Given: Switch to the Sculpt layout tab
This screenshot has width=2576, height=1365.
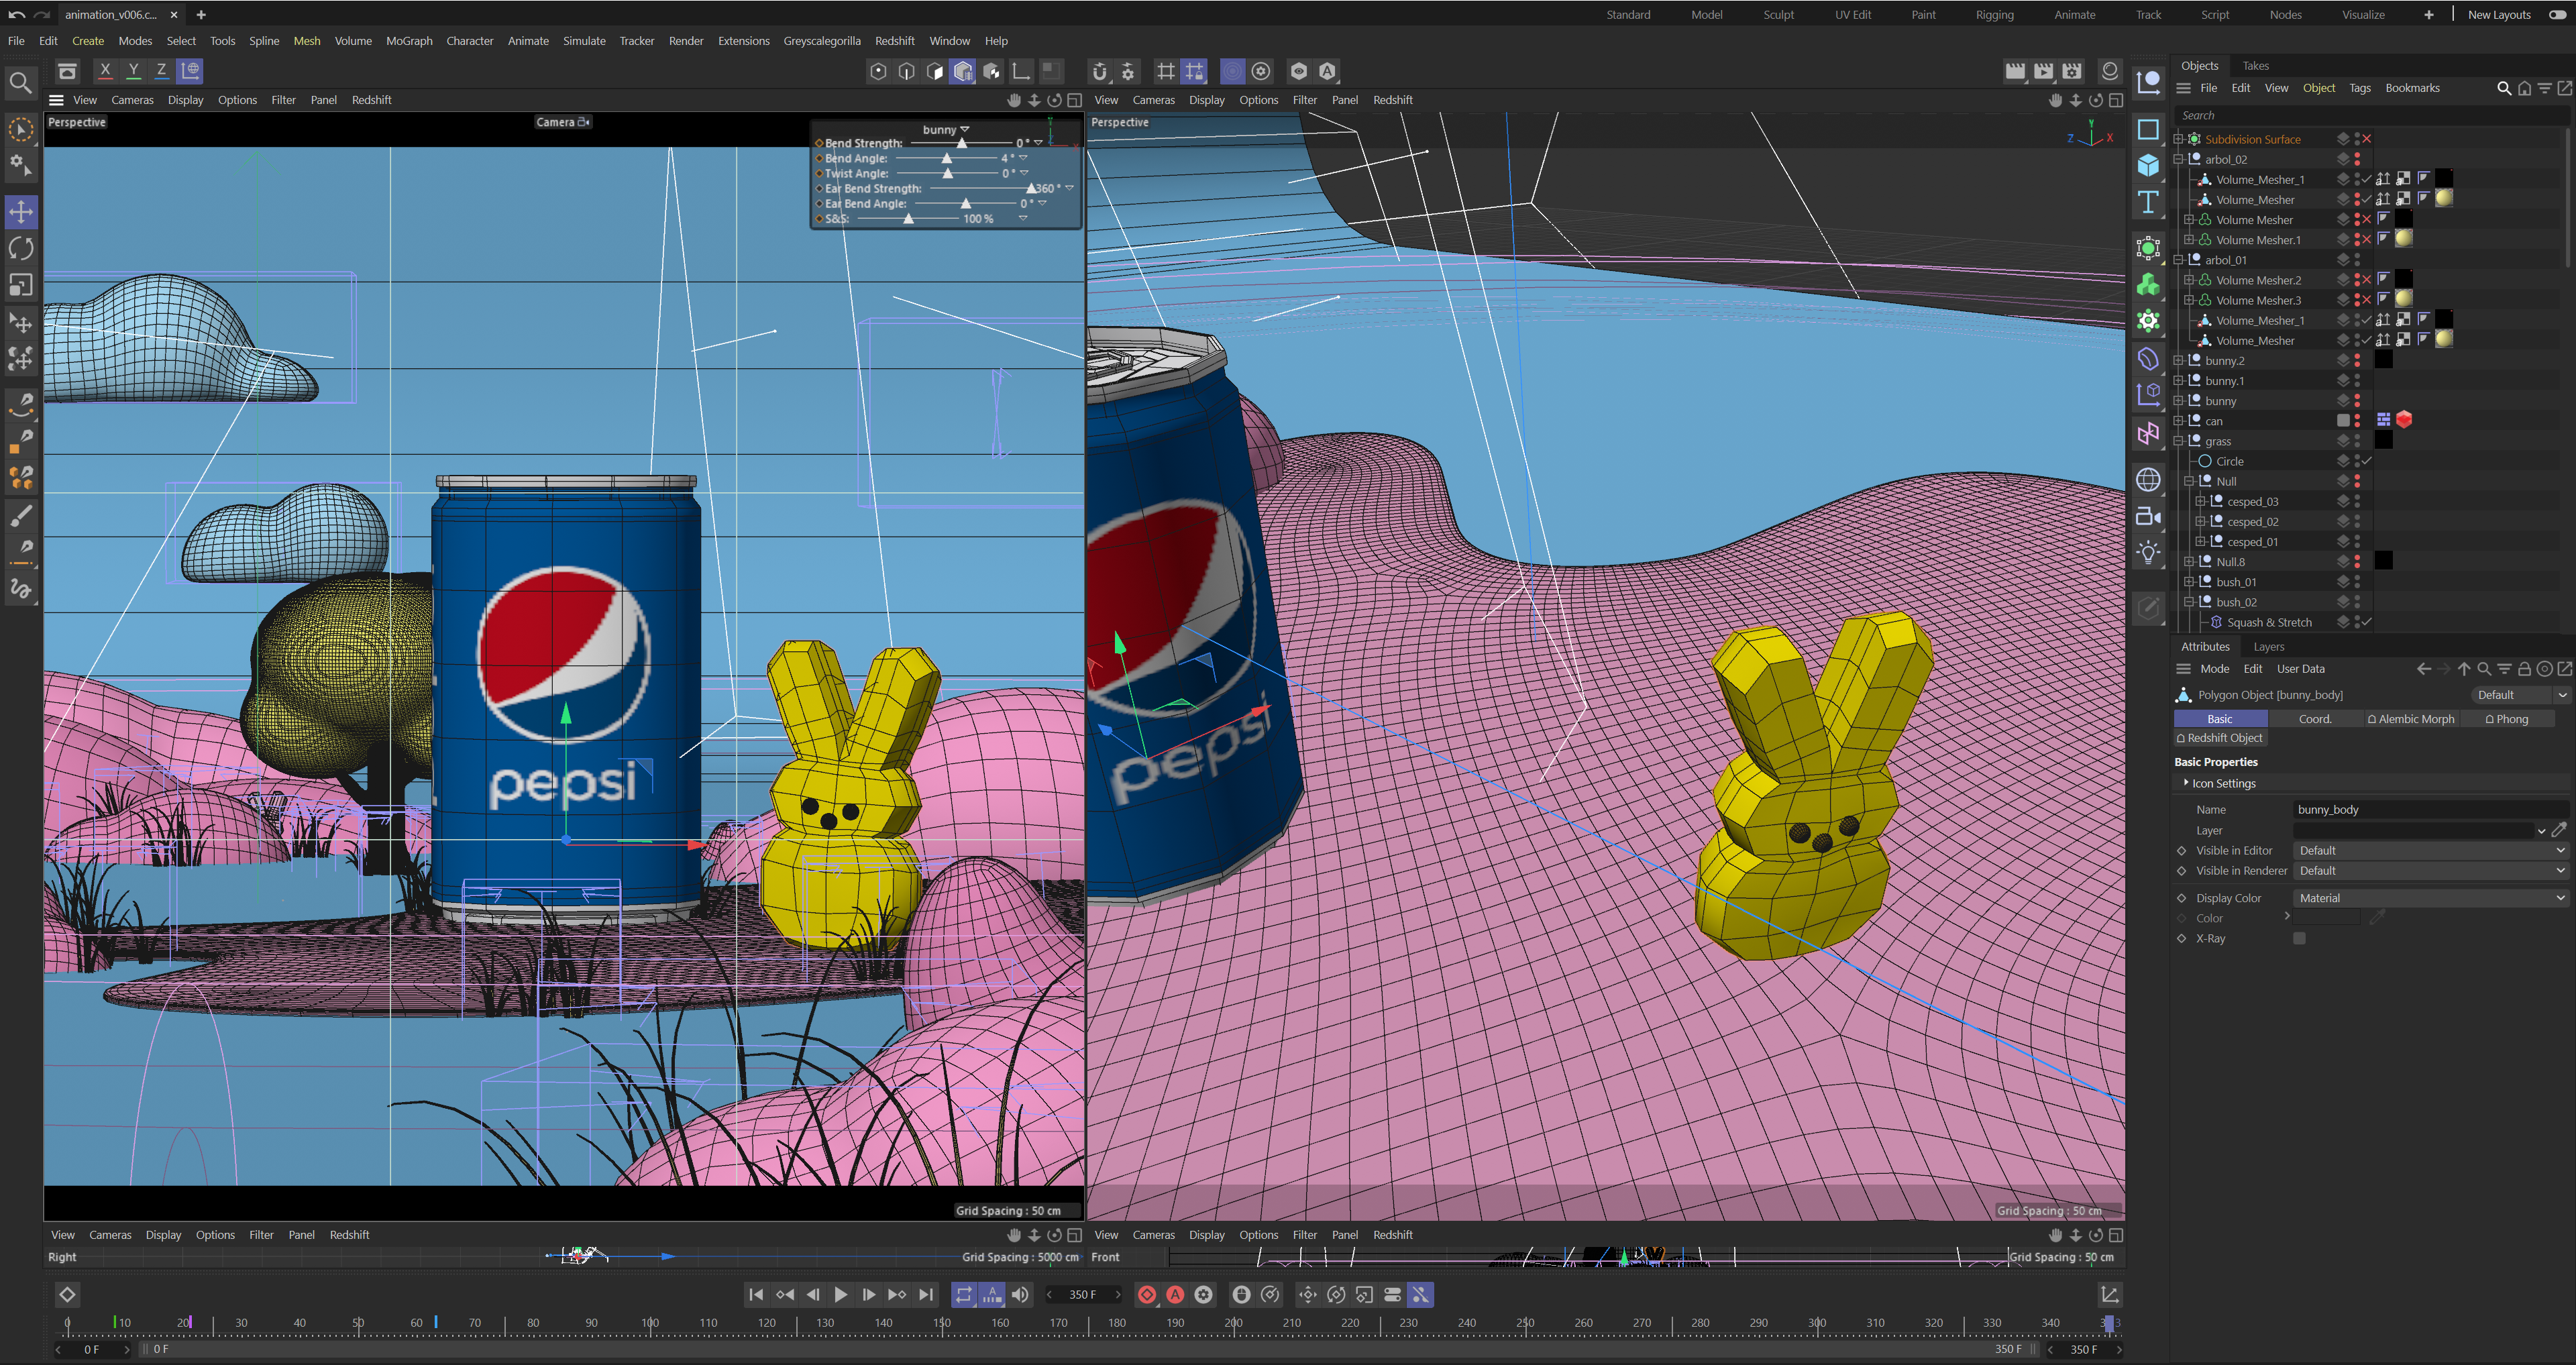Looking at the screenshot, I should click(1778, 15).
